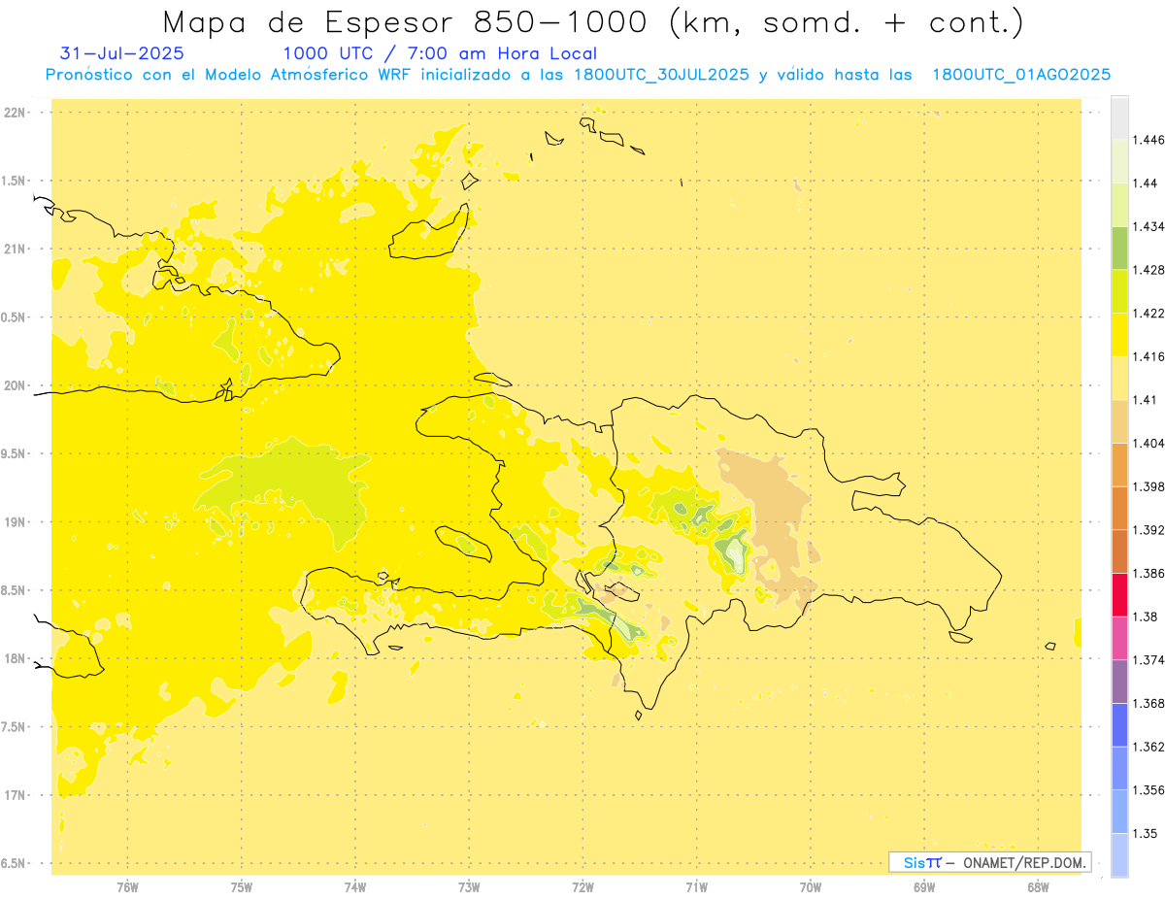
Task: Click the "76W" longitude label
Action: 127,886
